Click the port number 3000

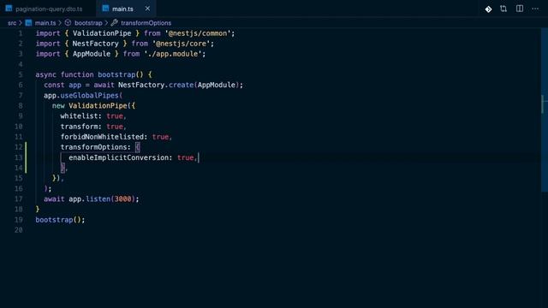[122, 199]
